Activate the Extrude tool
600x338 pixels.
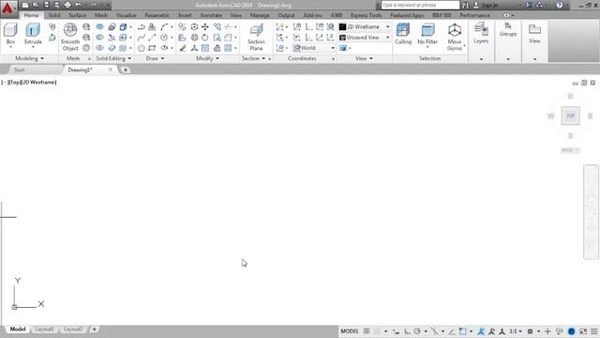pos(33,34)
